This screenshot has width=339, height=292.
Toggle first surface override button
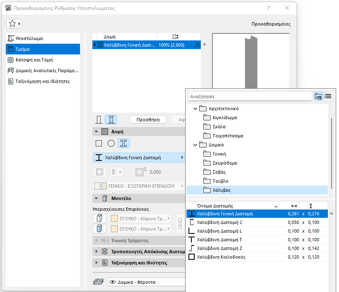99,218
